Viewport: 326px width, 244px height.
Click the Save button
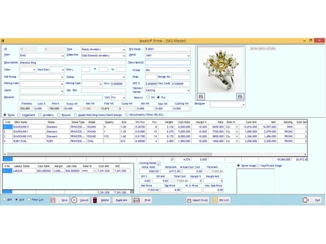59,200
